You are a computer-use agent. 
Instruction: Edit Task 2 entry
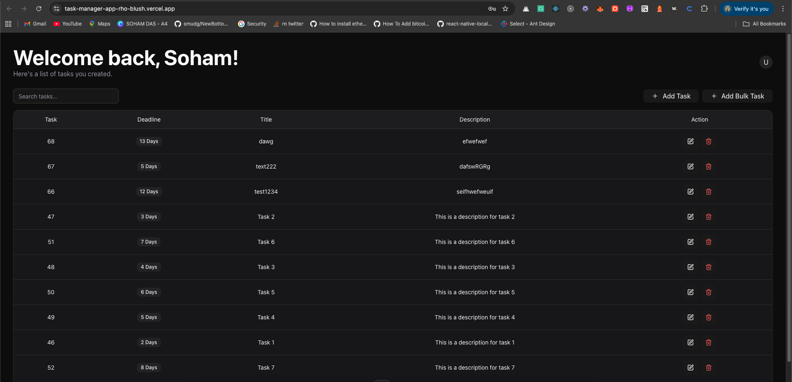coord(691,217)
